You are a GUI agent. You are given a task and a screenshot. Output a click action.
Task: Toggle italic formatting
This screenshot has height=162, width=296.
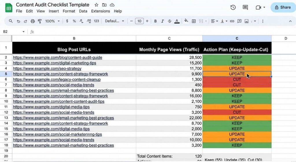click(x=162, y=21)
